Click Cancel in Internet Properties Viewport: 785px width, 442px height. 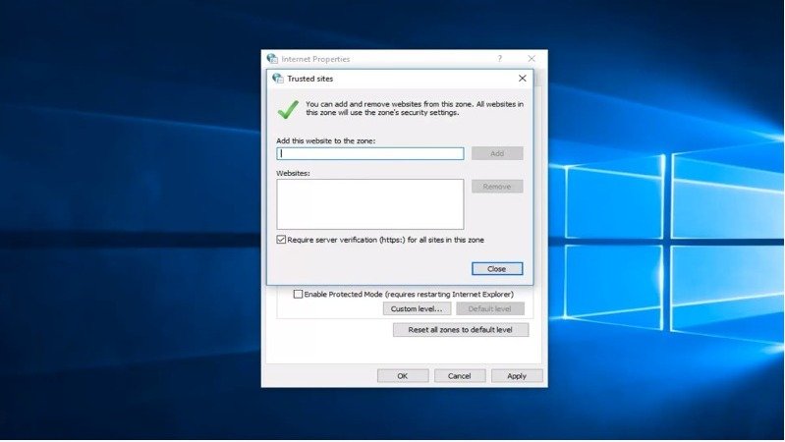click(x=460, y=375)
